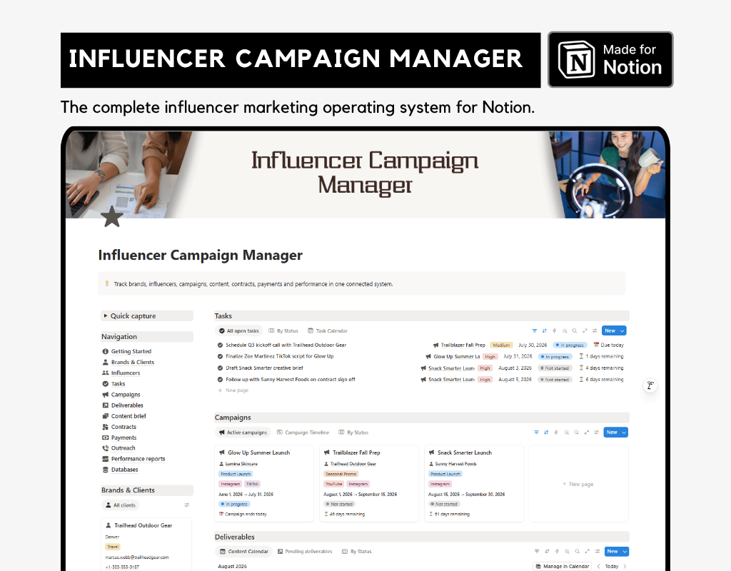Click Manage in Calendar button
Viewport: 731px width, 571px height.
(x=562, y=566)
